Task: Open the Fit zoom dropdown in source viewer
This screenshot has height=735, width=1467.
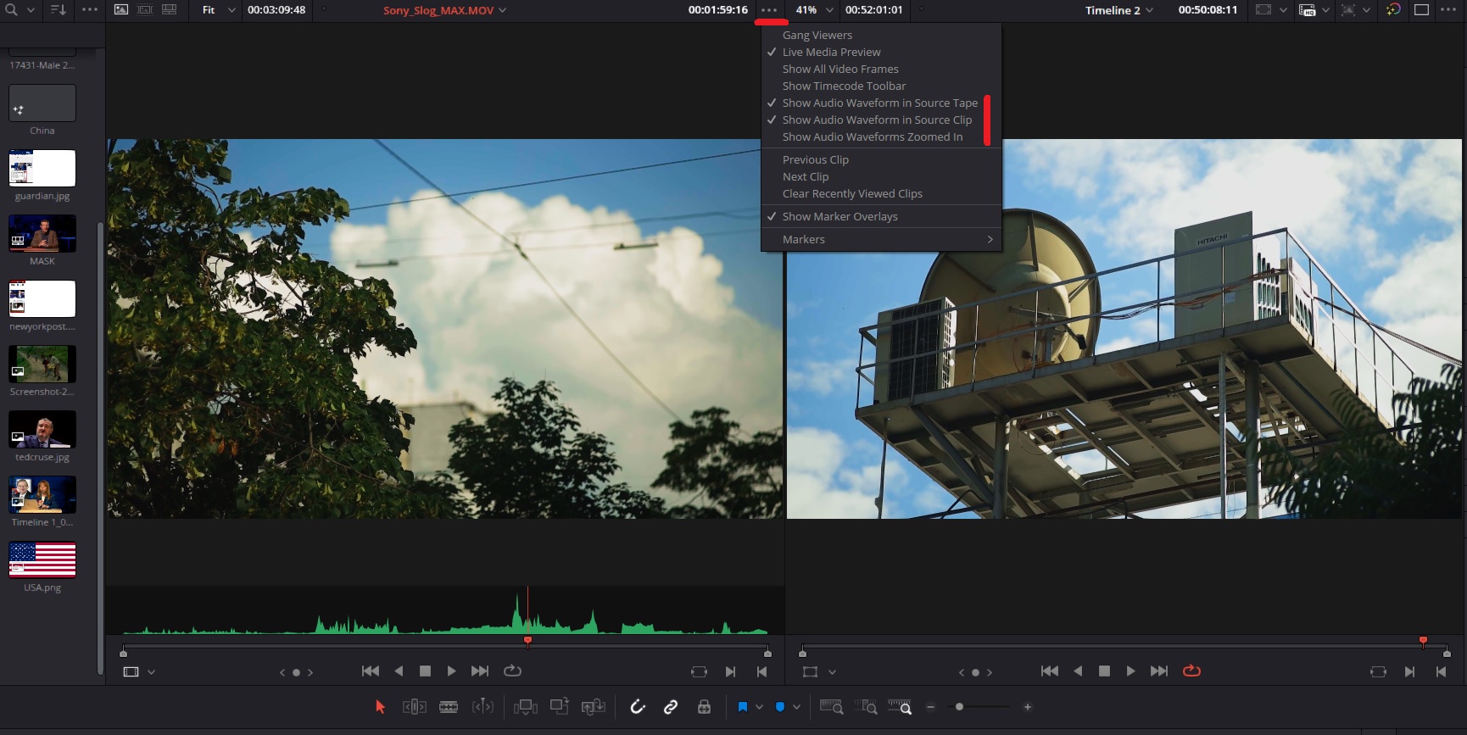Action: pyautogui.click(x=218, y=10)
